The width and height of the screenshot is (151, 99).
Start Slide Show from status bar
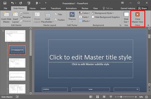pyautogui.click(x=111, y=97)
